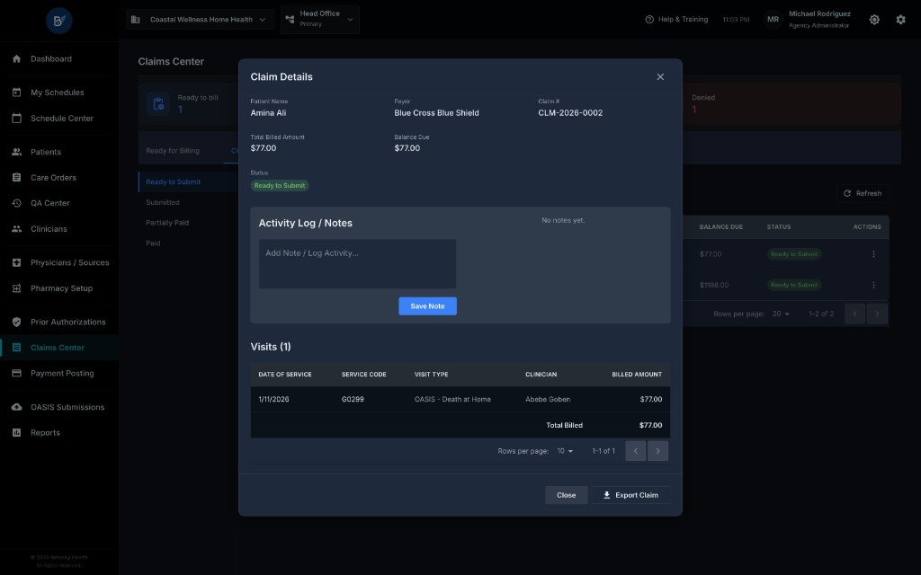Click the Denied summary card
Screen dimensions: 921x575
791,104
